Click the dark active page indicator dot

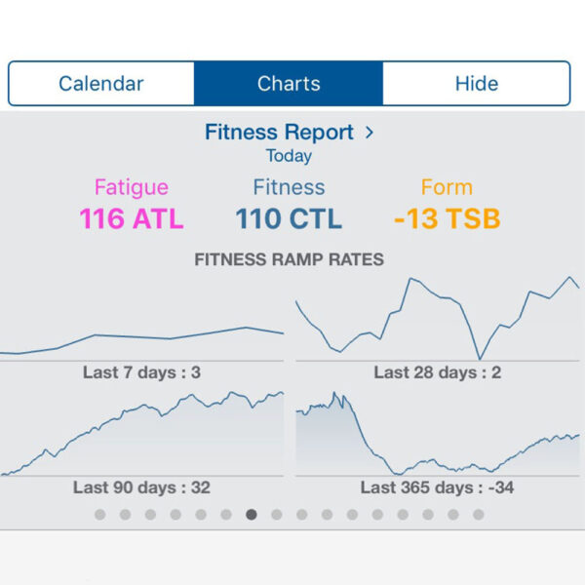(252, 515)
